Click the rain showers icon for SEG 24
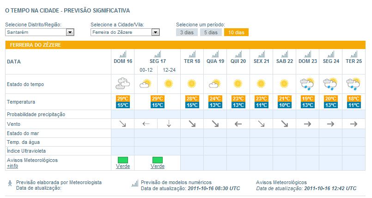The width and height of the screenshot is (372, 198). click(x=331, y=84)
